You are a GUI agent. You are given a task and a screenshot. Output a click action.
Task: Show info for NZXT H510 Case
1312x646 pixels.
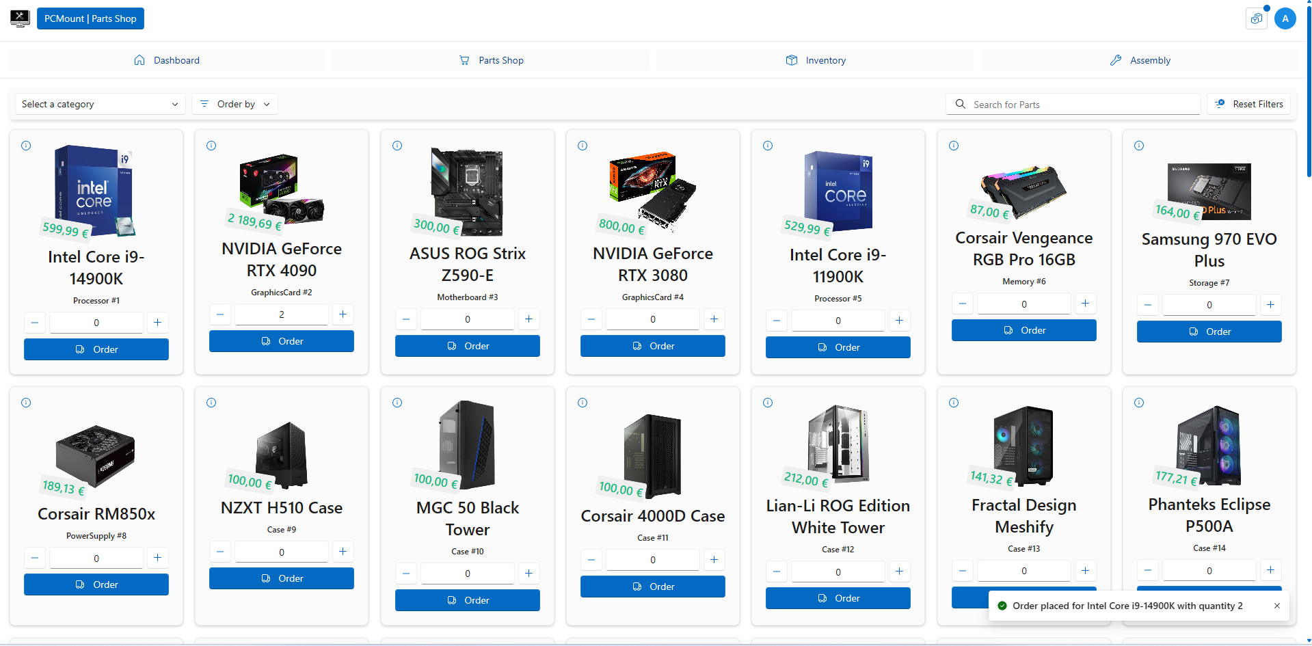click(211, 403)
